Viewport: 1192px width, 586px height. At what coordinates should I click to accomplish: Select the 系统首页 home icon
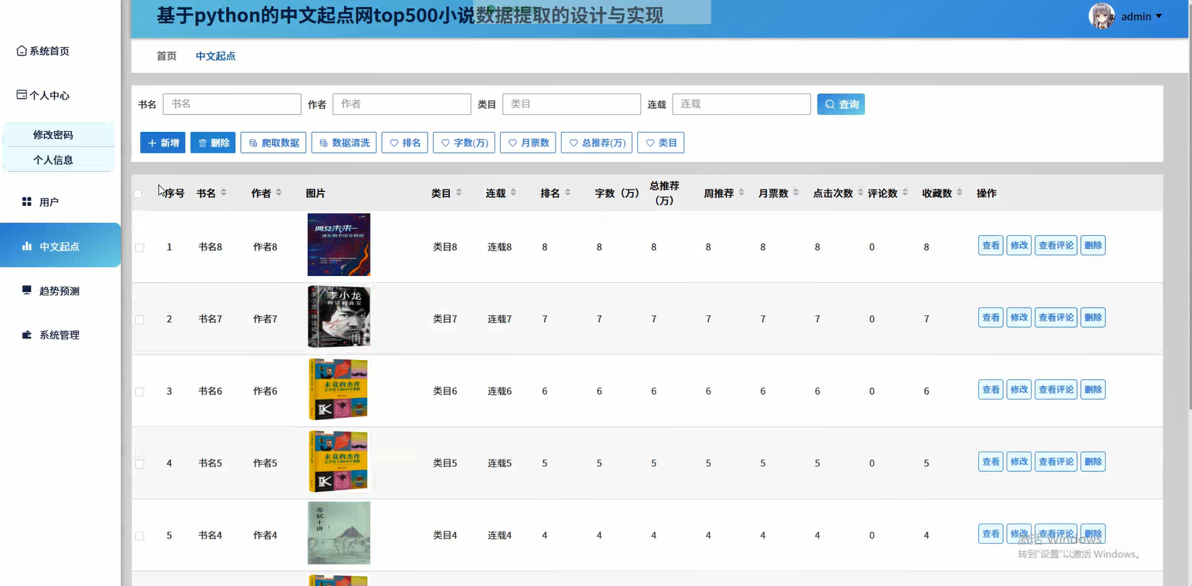coord(22,50)
